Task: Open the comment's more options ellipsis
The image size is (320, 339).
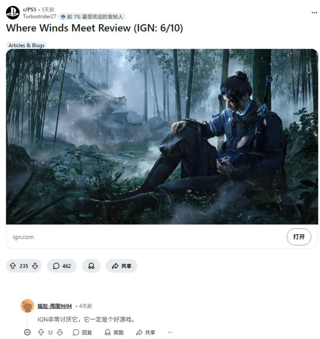Action: pos(170,332)
